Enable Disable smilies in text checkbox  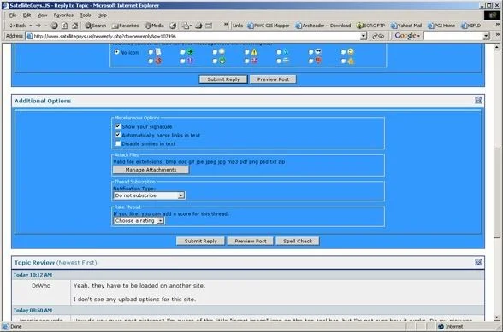pos(118,143)
